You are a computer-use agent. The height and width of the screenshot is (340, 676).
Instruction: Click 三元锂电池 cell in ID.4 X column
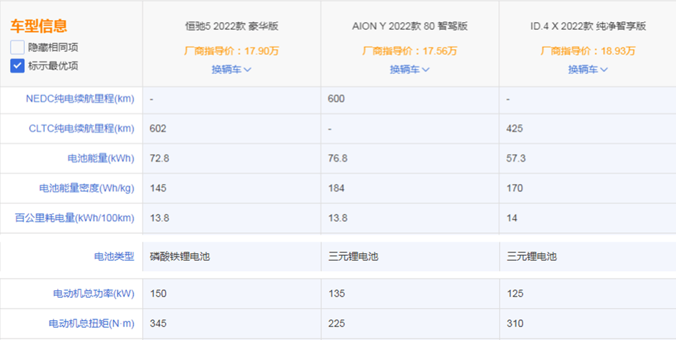point(532,257)
